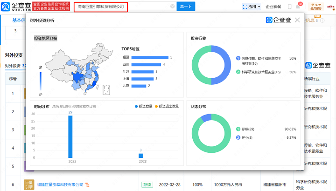Click the 四川 bar in the TOP5 chart
Screen dimensions: 336x191
tap(146, 65)
